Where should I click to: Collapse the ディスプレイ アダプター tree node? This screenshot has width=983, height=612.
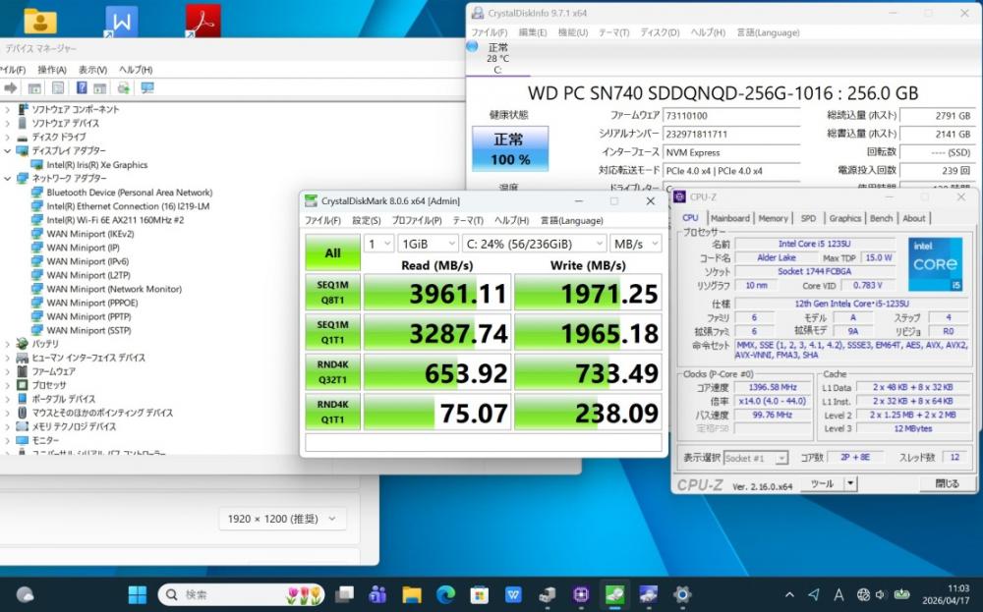tap(8, 151)
